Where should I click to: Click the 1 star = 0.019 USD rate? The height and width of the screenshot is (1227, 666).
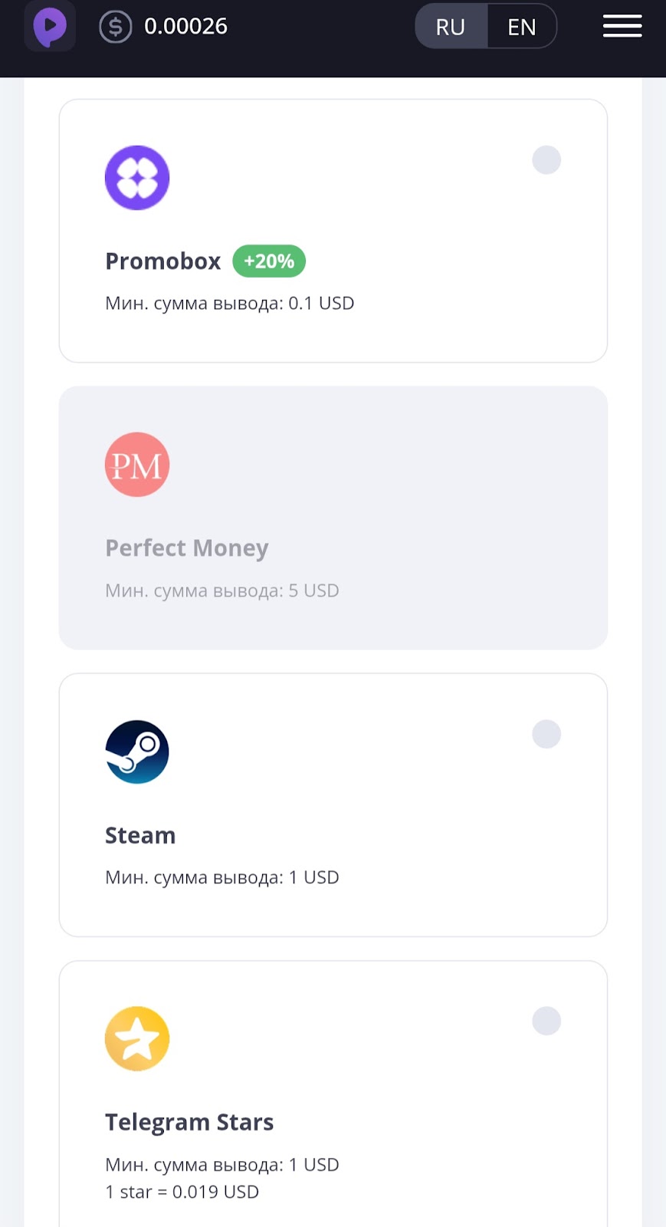[182, 1192]
